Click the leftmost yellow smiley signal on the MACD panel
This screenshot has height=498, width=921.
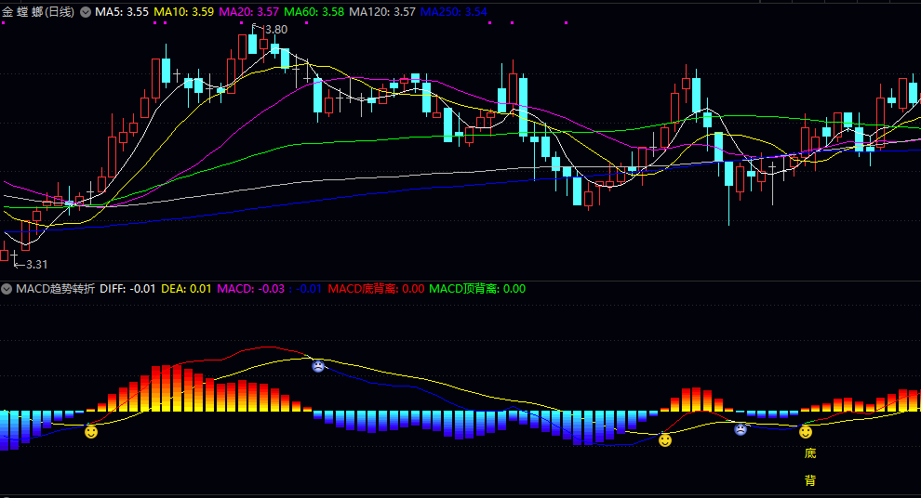(91, 432)
